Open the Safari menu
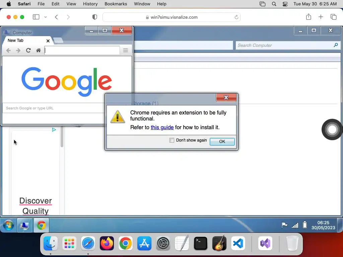The image size is (343, 257). pyautogui.click(x=24, y=4)
